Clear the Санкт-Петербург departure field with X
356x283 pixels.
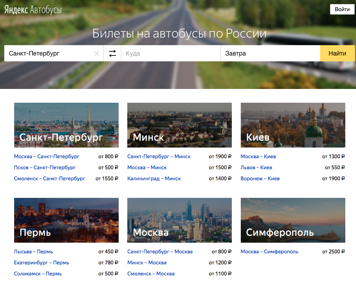97,53
